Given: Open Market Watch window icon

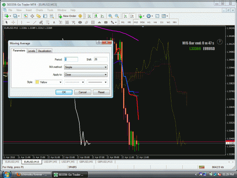Looking at the screenshot, I should pos(26,16).
